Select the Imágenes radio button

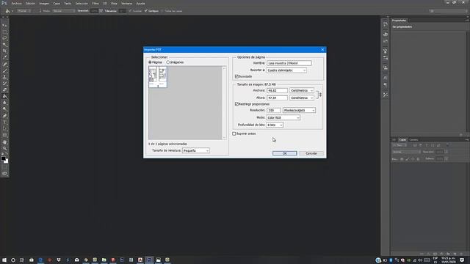click(168, 62)
